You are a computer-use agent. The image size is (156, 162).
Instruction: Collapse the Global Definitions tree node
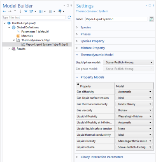(9, 28)
